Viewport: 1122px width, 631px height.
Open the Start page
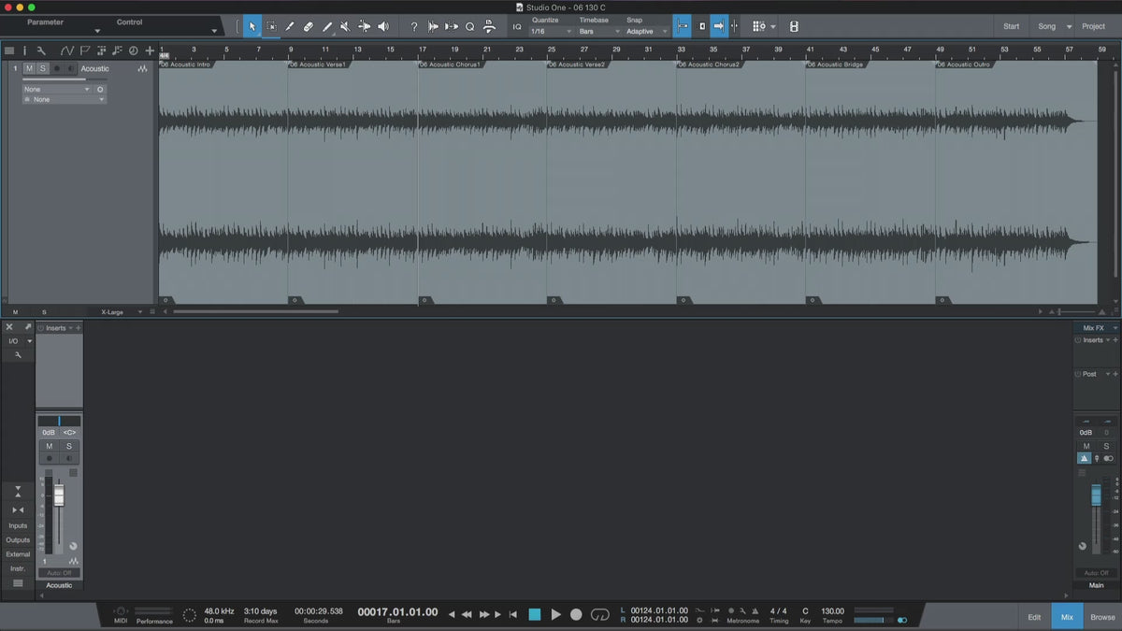(1012, 26)
